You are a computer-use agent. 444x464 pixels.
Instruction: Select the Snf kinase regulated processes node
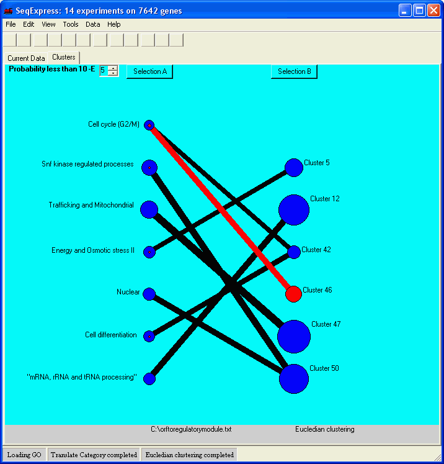[149, 168]
